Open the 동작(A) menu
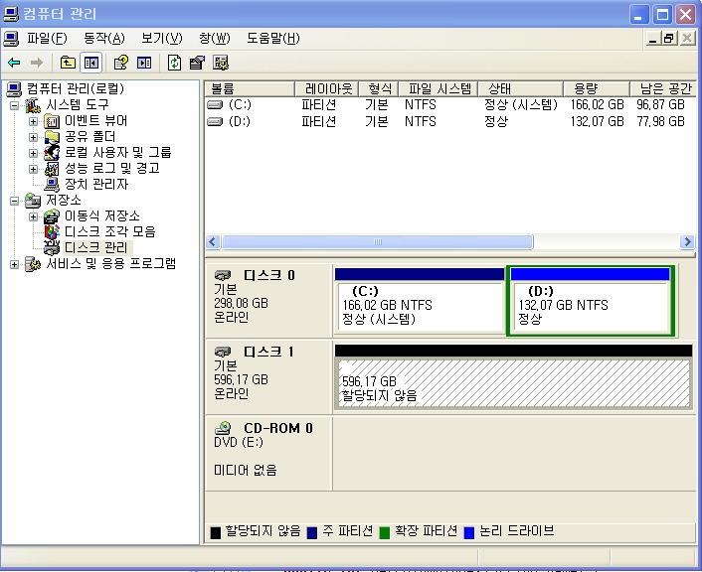Image resolution: width=702 pixels, height=572 pixels. tap(104, 39)
